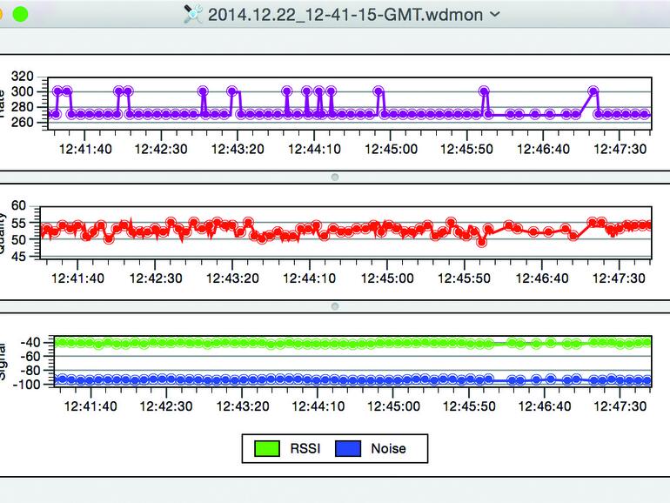Click 12:42:30 time label under Rate graph
Viewport: 670px width, 503px height.
coord(161,149)
